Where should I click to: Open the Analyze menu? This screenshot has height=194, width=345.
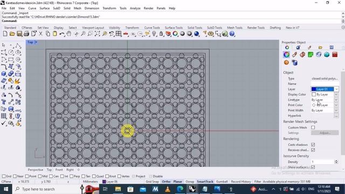coord(135,8)
